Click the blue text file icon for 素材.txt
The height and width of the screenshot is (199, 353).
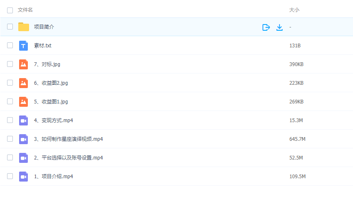pos(24,46)
